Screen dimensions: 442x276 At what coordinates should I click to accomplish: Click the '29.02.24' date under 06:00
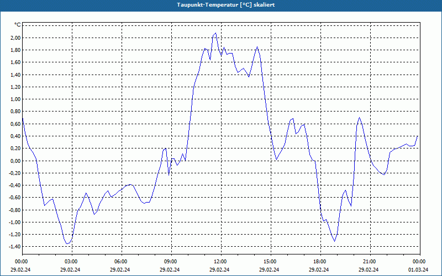(x=120, y=269)
